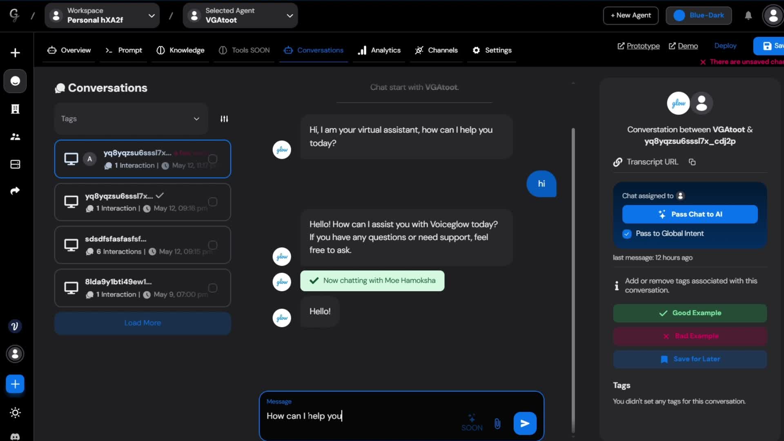Select checkbox for sdsdfsfasfasfsf conversation
Screen dimensions: 784x441
pos(213,245)
